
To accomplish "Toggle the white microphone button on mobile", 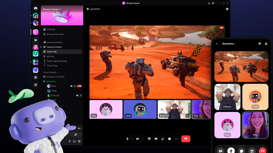I will (231, 151).
